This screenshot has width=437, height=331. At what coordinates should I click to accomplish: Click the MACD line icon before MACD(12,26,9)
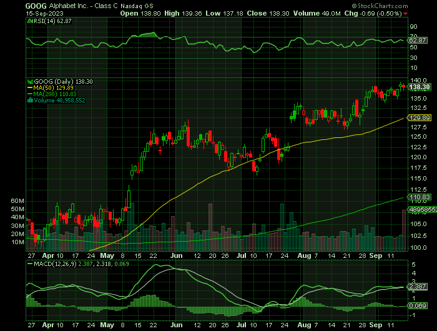[30, 264]
